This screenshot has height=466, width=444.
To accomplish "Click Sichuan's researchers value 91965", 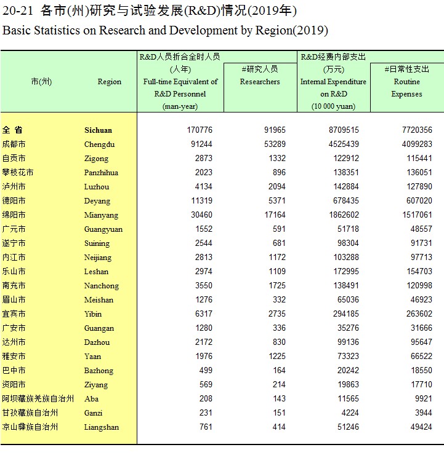I will (275, 130).
